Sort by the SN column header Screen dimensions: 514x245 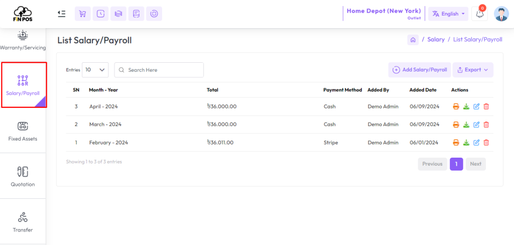click(76, 90)
